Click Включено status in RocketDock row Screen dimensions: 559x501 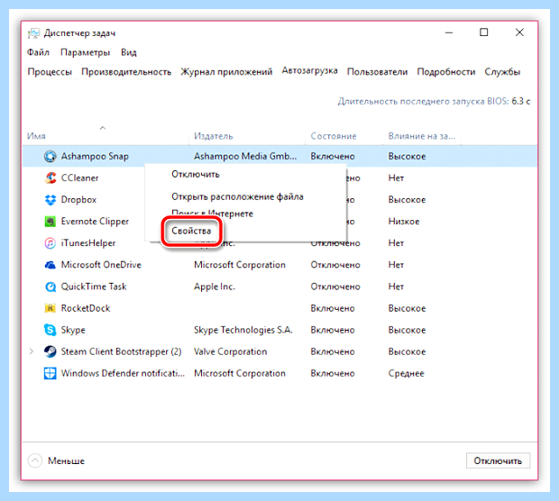click(333, 308)
